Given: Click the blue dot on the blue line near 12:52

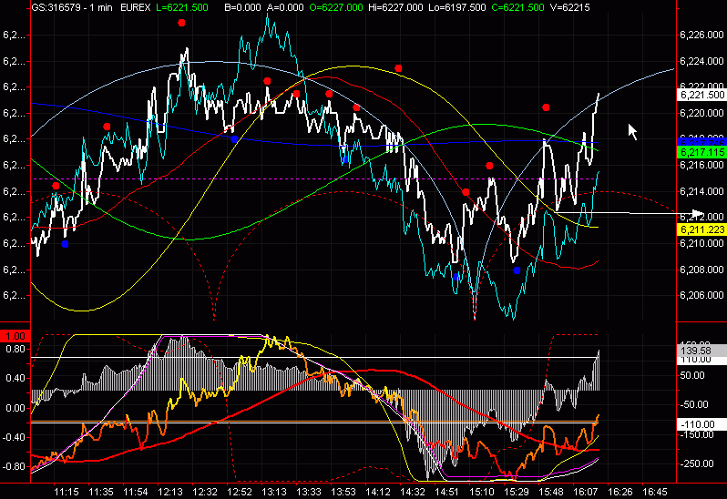Looking at the screenshot, I should [235, 139].
